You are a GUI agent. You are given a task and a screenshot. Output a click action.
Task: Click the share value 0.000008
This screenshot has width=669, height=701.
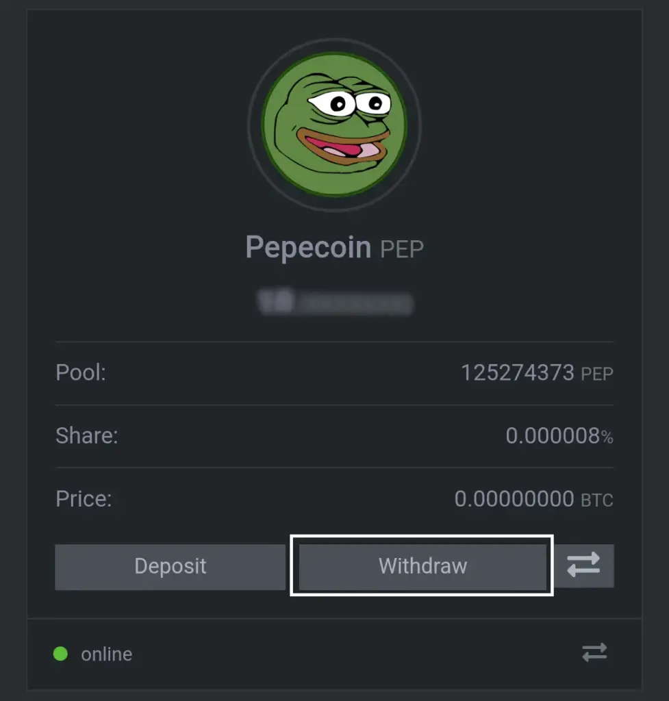tap(553, 436)
